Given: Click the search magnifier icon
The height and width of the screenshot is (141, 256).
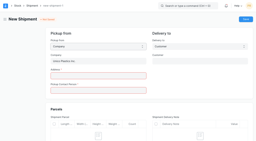Looking at the screenshot, I should point(162,6).
